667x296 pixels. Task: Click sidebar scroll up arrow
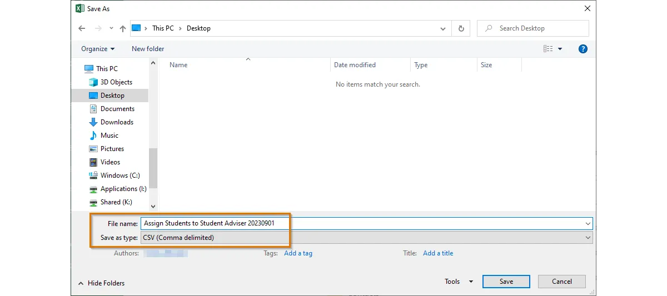[153, 63]
